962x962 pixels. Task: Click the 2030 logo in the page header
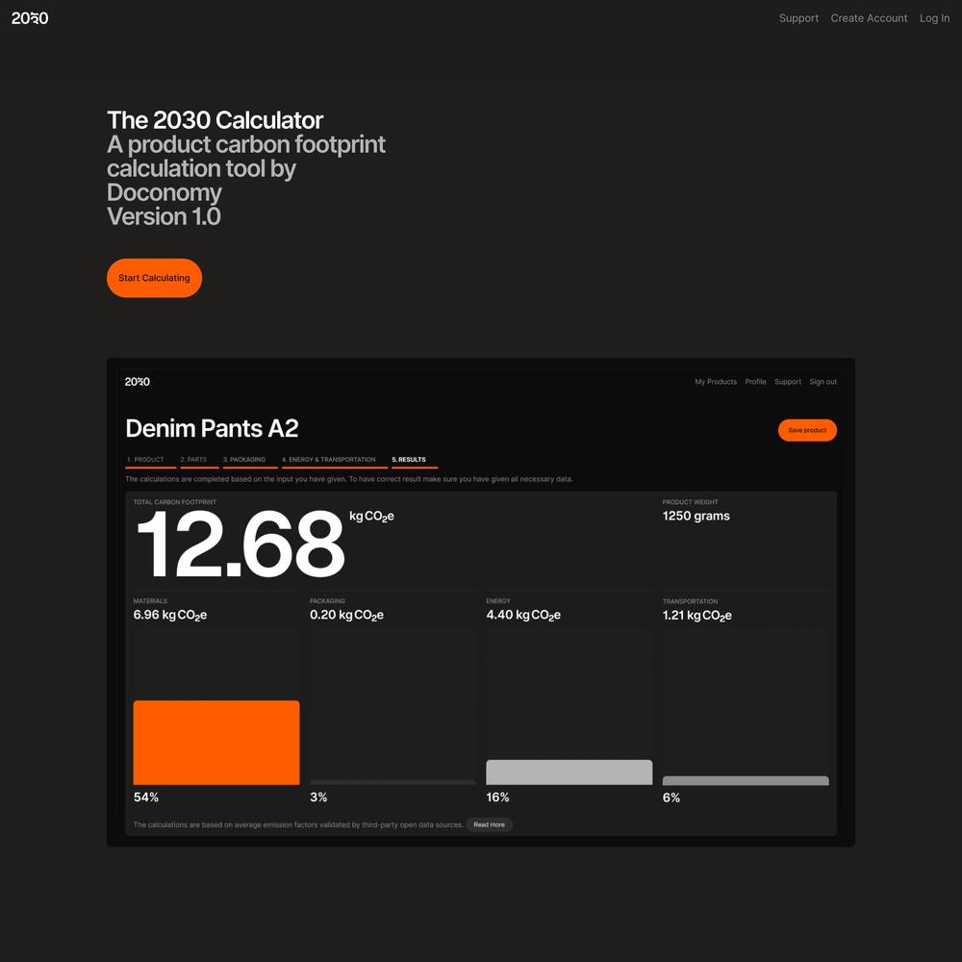[x=30, y=18]
